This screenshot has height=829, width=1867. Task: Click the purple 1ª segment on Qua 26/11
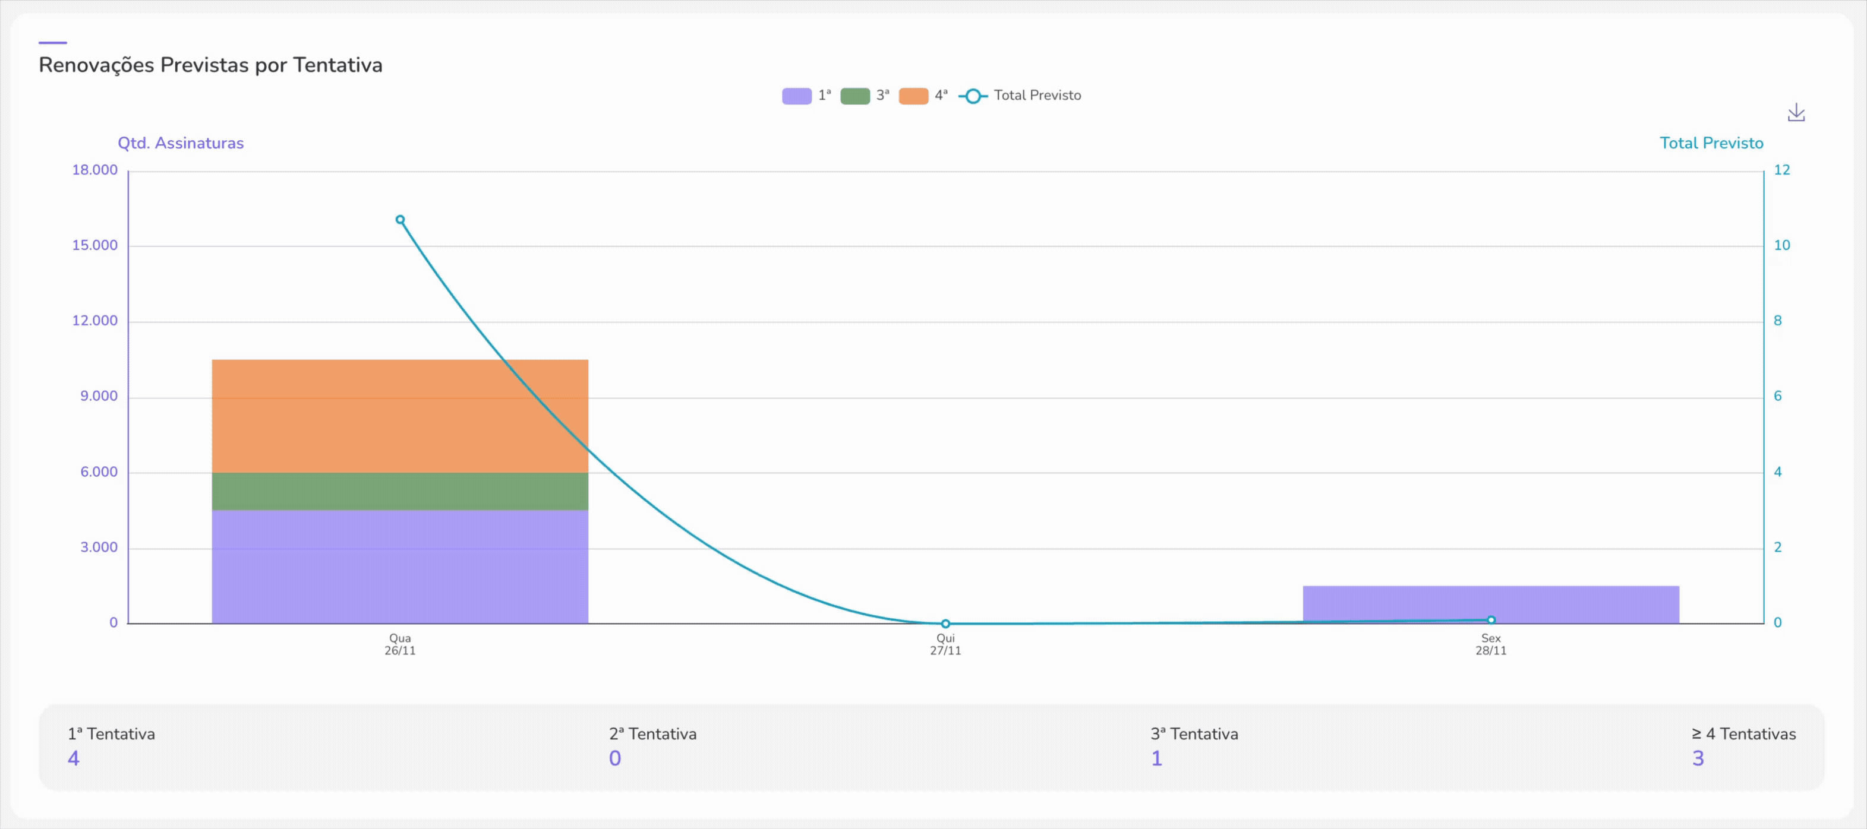[x=399, y=566]
